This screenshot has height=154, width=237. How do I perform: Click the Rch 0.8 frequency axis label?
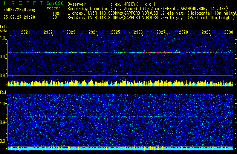[3, 141]
